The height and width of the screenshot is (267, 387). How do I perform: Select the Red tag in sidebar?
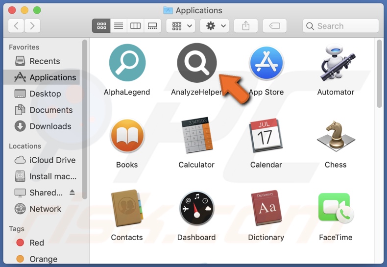point(42,243)
